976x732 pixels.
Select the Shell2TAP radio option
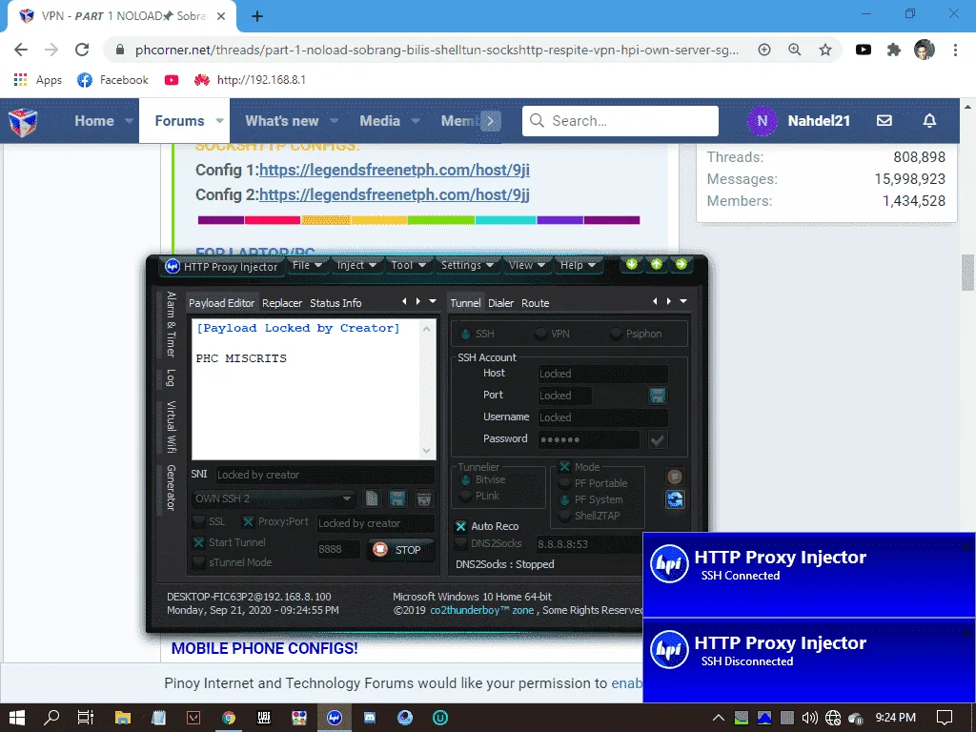coord(564,516)
